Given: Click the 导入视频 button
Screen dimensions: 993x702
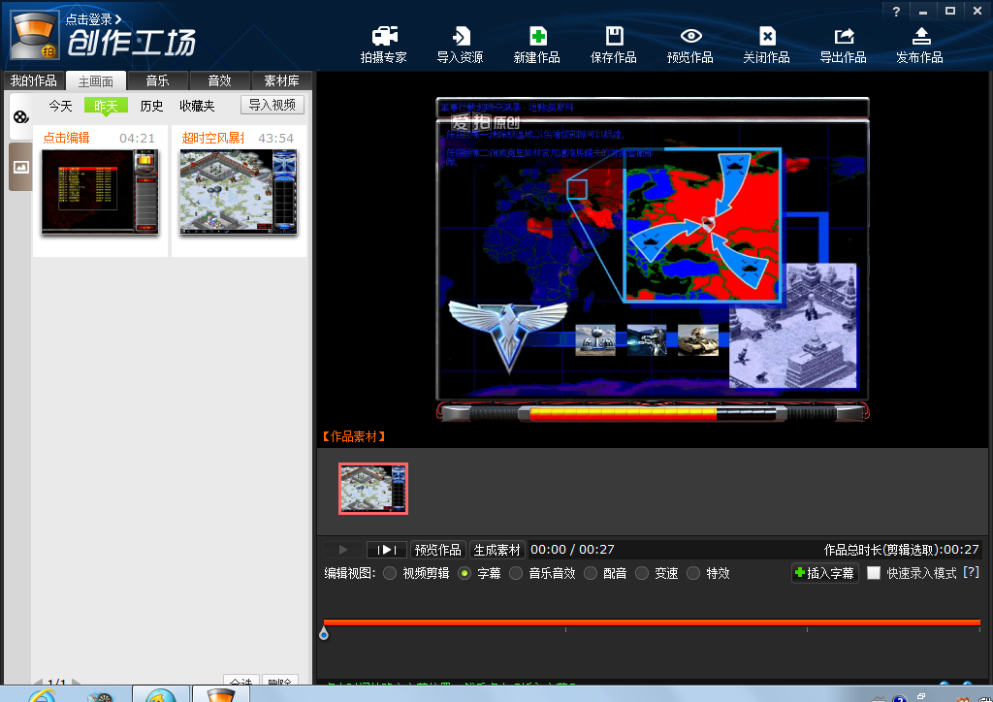Looking at the screenshot, I should tap(273, 105).
